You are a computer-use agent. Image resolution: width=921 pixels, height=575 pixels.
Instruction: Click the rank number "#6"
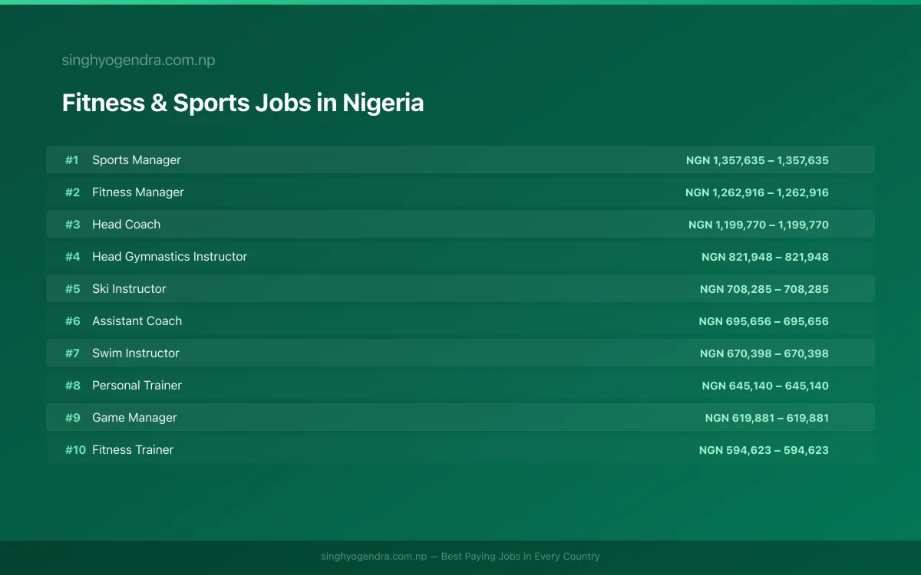(72, 321)
